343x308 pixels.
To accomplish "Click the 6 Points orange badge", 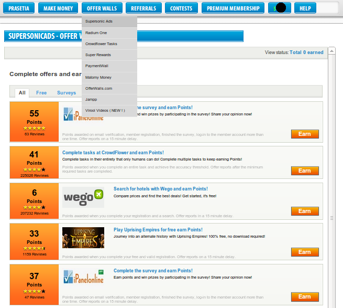I will click(x=35, y=201).
